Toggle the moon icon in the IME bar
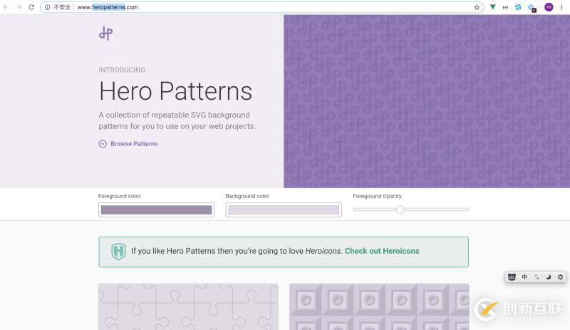Screen dimensions: 570x330 click(548, 277)
